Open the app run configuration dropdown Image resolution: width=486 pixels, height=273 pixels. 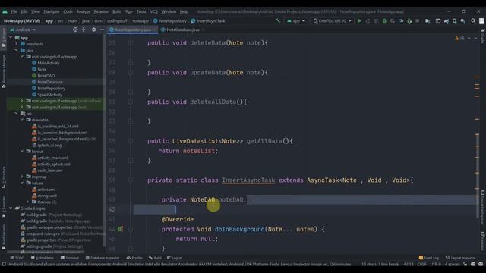(x=295, y=20)
